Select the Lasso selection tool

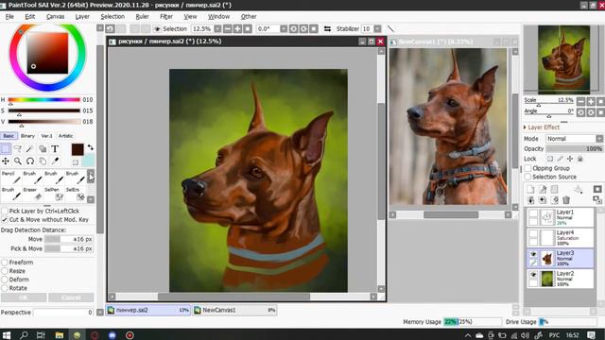(x=18, y=149)
